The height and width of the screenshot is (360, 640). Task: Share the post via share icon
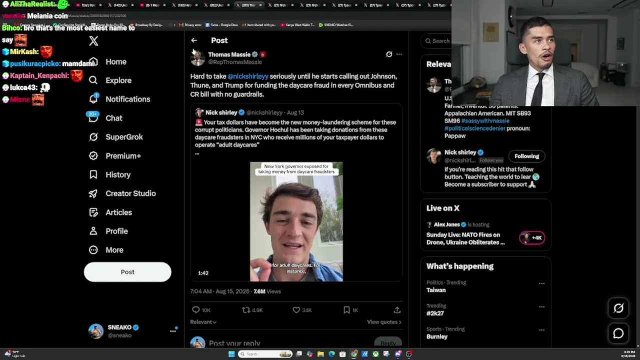[397, 310]
